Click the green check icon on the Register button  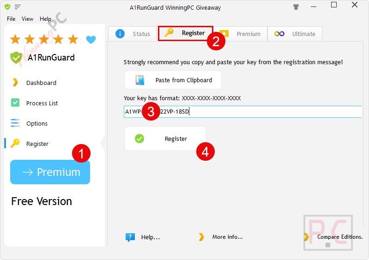click(139, 139)
